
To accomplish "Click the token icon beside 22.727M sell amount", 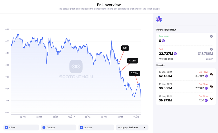I will (175, 54).
